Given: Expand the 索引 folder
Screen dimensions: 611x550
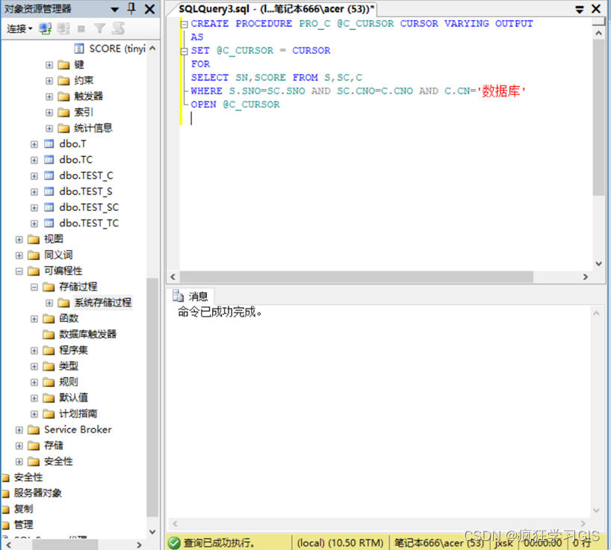Looking at the screenshot, I should coord(49,112).
